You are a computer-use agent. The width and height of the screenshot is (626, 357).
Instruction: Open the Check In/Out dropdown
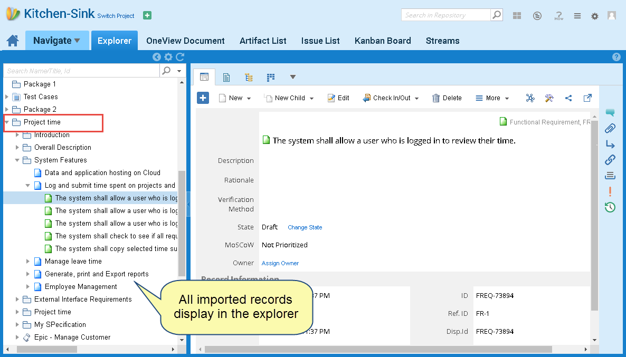(x=391, y=98)
